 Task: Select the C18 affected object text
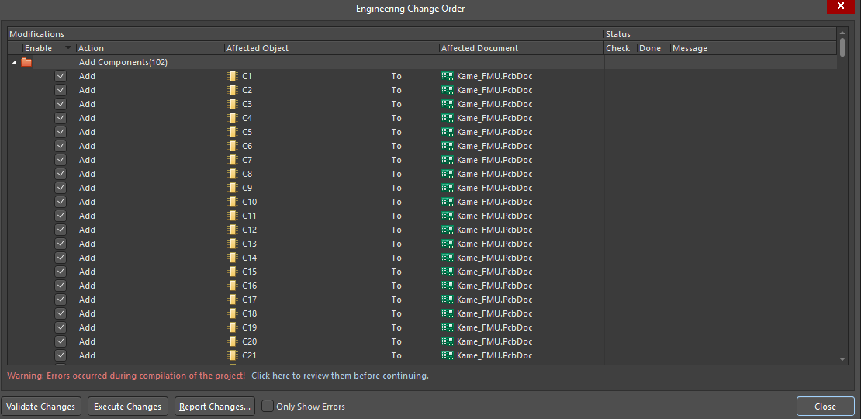click(249, 313)
